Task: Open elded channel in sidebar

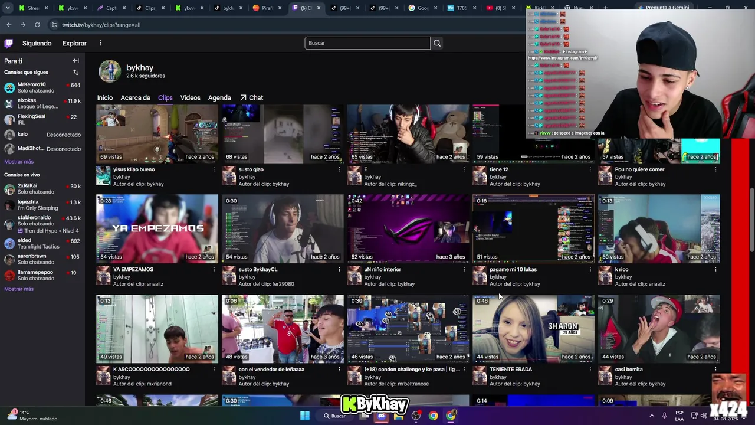Action: click(42, 243)
